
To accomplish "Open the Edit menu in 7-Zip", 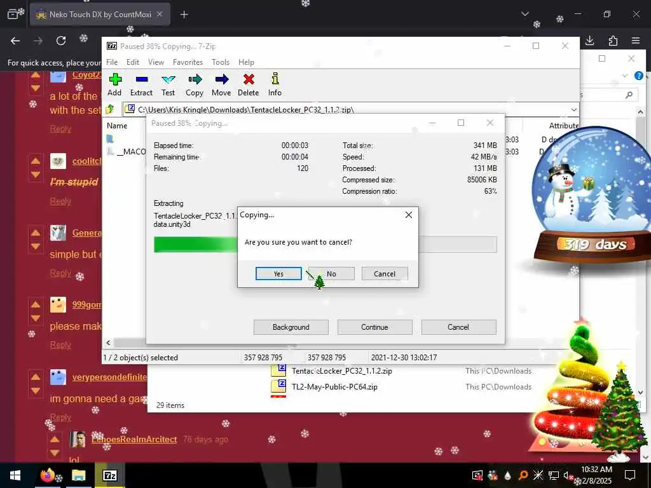I will (133, 62).
